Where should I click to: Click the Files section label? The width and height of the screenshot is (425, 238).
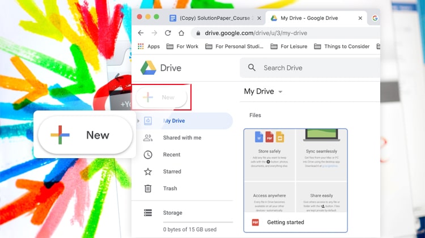(255, 115)
